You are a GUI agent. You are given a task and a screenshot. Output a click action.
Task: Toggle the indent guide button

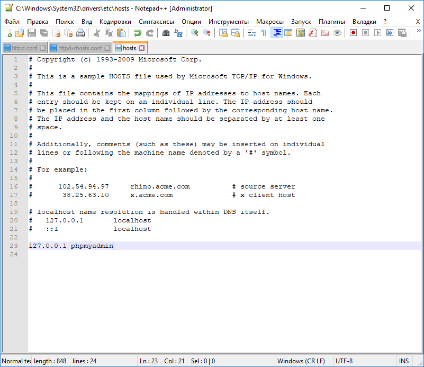[x=276, y=33]
